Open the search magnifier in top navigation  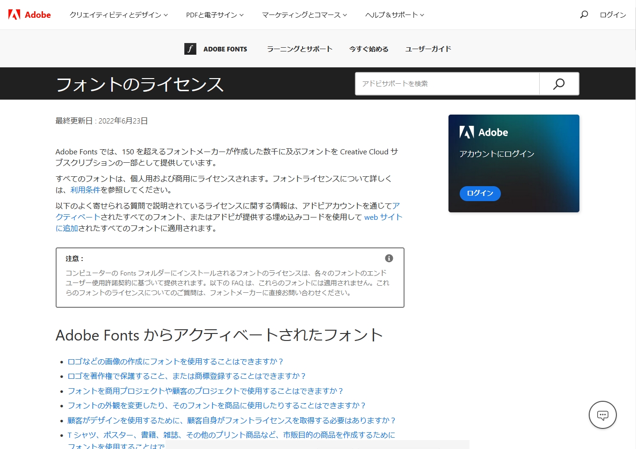click(x=584, y=14)
